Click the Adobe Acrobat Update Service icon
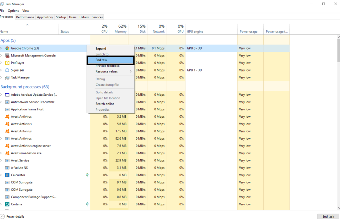This screenshot has height=221, width=340. pyautogui.click(x=7, y=95)
